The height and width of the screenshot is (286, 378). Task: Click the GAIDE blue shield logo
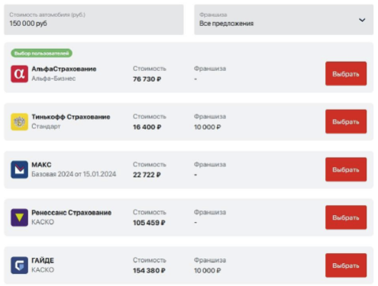(19, 265)
